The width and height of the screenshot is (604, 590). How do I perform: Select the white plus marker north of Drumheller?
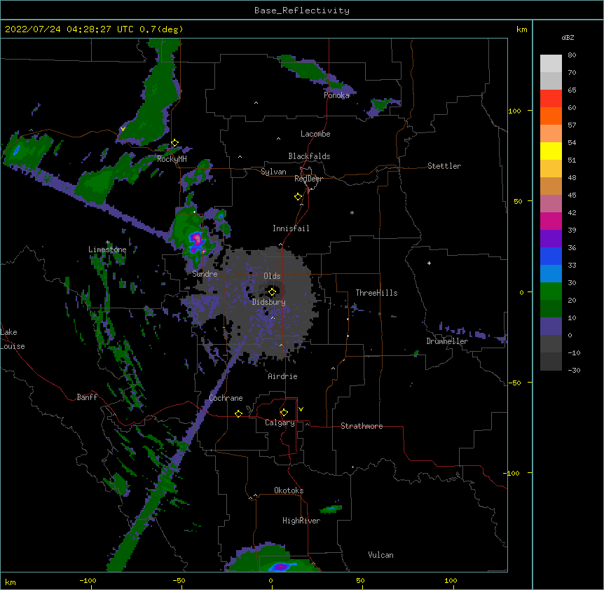click(429, 263)
